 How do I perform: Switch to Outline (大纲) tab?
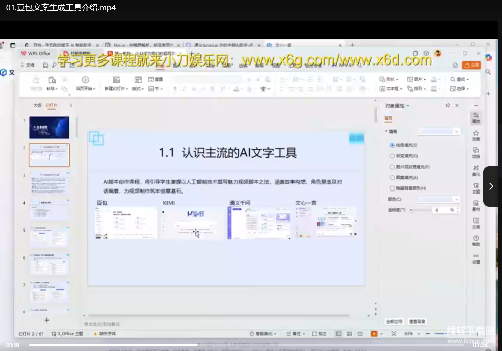point(37,105)
